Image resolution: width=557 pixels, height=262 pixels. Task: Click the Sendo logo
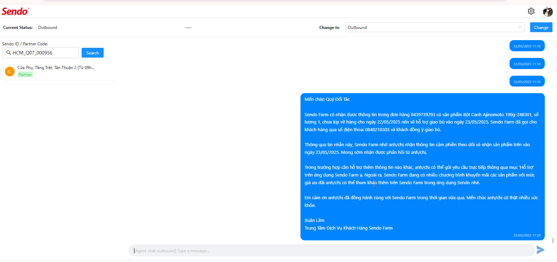click(15, 12)
